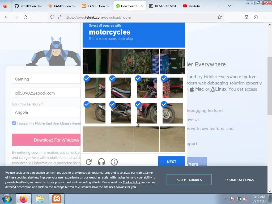Select the top-row tile with red flower bush

(x=121, y=62)
